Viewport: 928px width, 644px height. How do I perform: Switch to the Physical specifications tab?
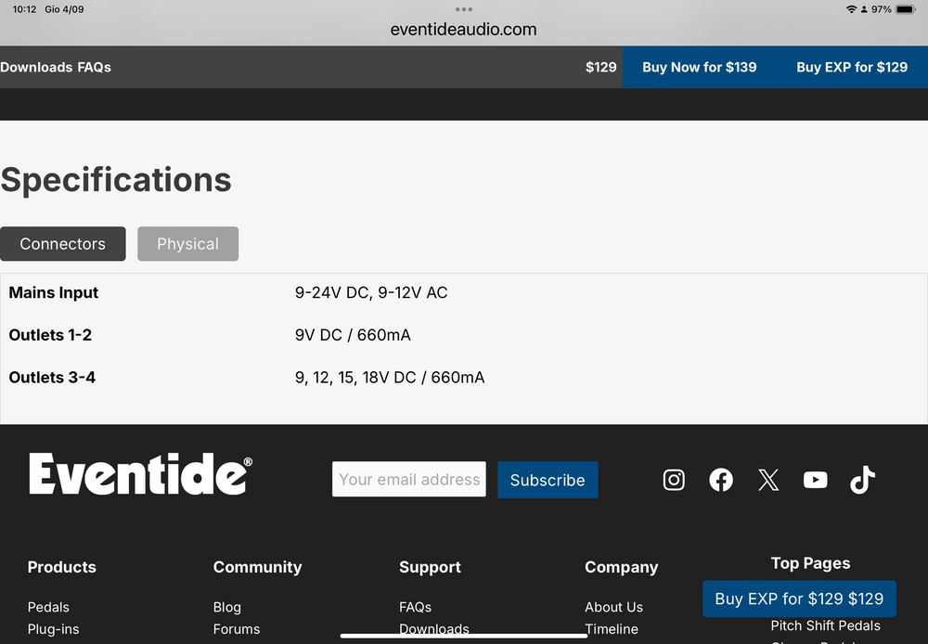[x=187, y=244]
